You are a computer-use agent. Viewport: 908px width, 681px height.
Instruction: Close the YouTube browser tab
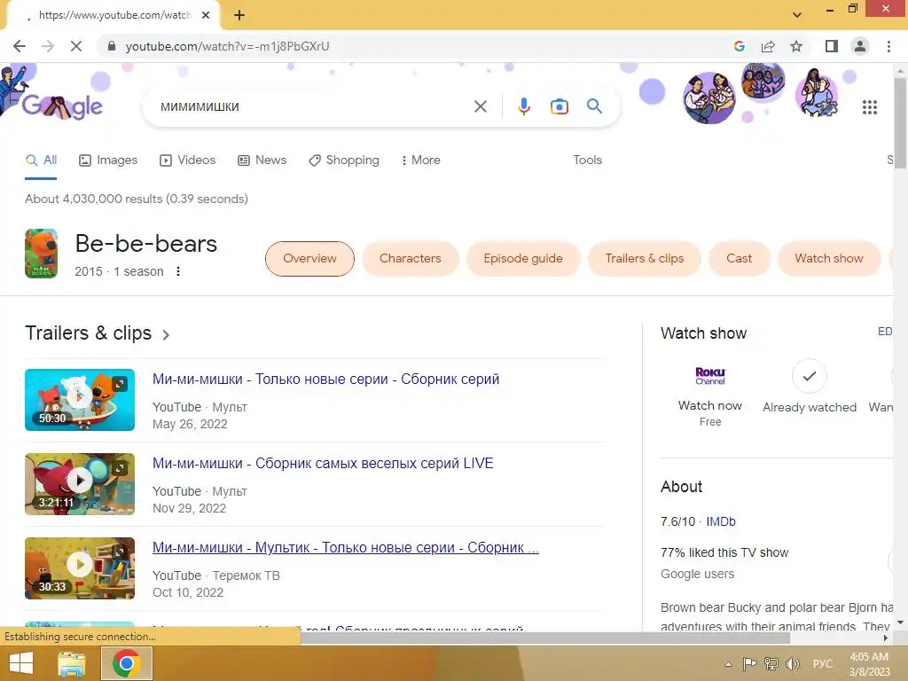[x=206, y=15]
